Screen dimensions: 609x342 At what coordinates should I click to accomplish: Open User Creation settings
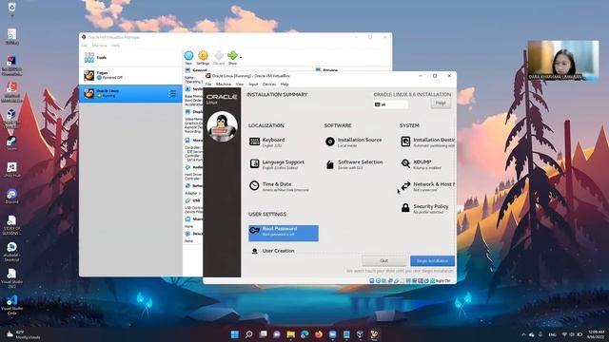271,251
